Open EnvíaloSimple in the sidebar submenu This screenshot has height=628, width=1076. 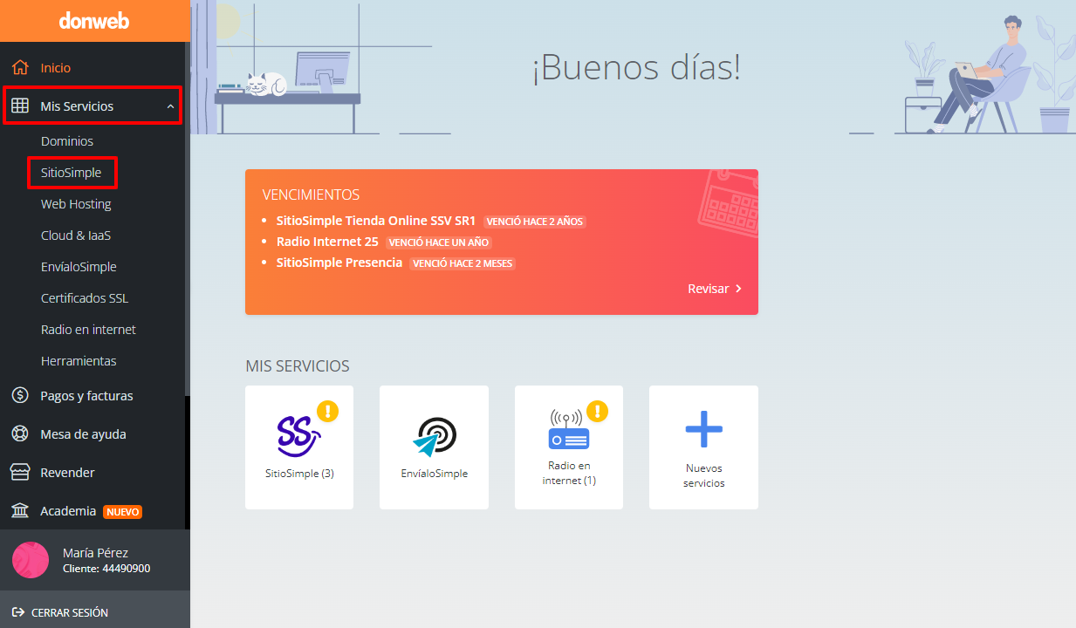tap(79, 266)
